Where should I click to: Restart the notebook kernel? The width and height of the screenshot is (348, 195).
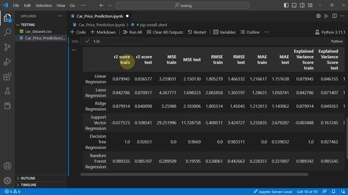197,32
